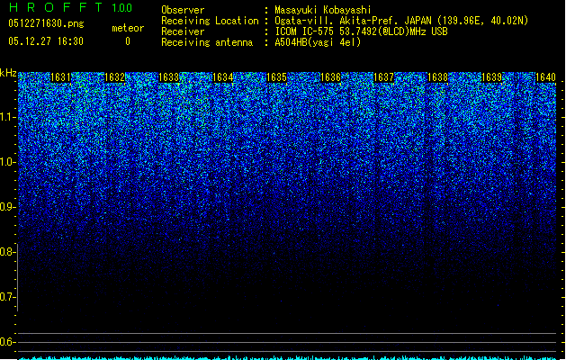Click time marker 1635
Screen dimensions: 566x360
pyautogui.click(x=276, y=77)
